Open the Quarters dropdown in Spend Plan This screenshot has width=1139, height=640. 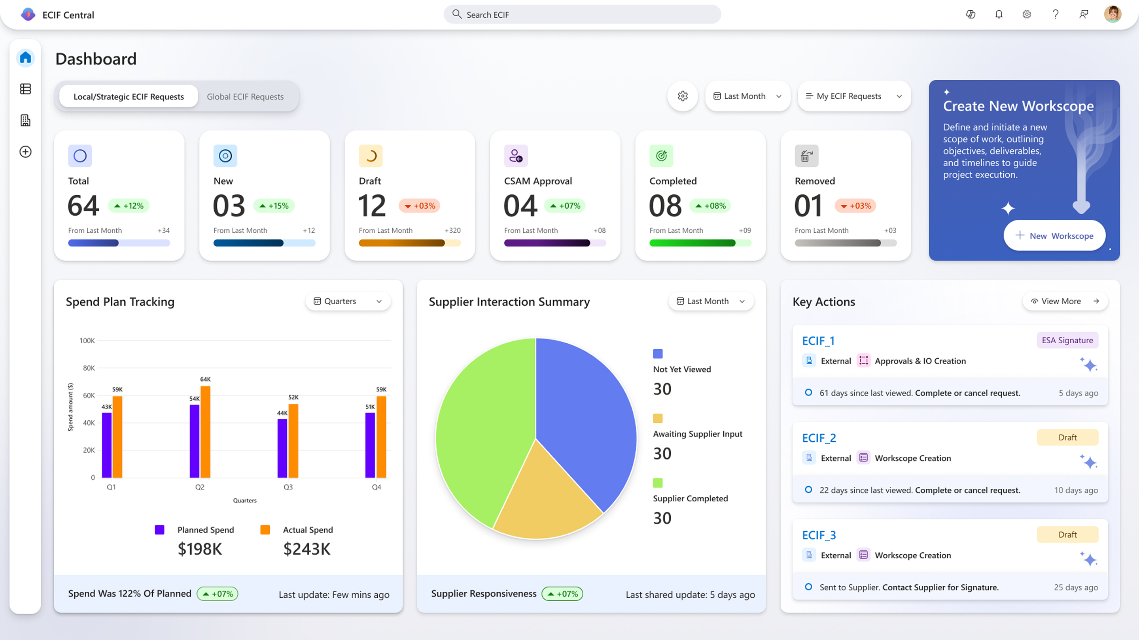[348, 301]
